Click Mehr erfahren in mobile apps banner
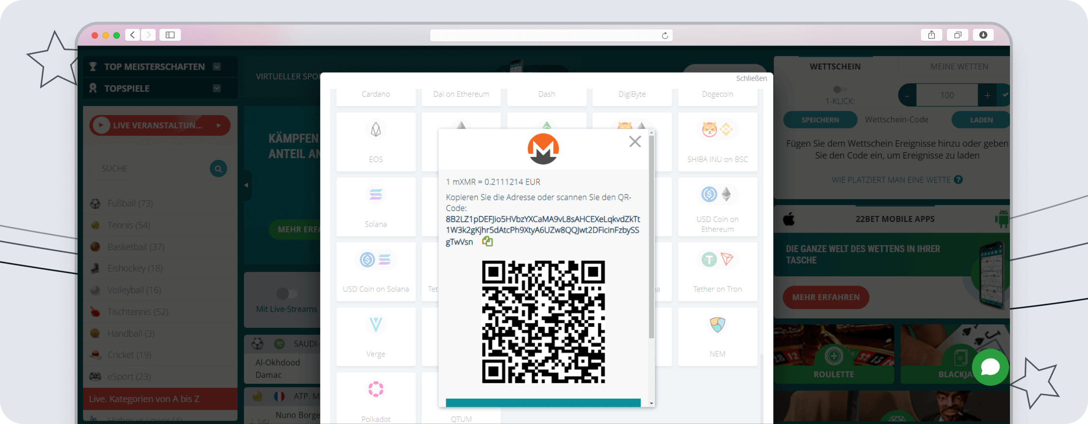Screen dimensions: 1088x424 pyautogui.click(x=826, y=297)
